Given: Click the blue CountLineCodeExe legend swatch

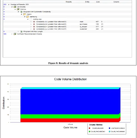Looking at the screenshot, I should (109, 128).
